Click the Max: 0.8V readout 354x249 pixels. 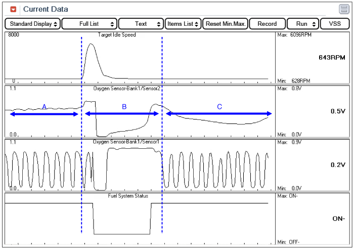point(289,89)
